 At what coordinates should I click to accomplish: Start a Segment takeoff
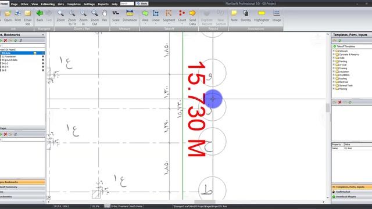click(x=169, y=16)
